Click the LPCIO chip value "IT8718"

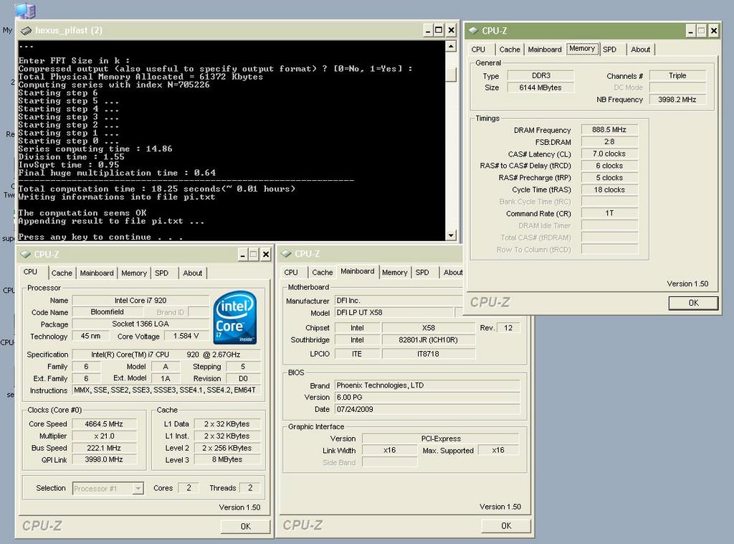[x=429, y=354]
